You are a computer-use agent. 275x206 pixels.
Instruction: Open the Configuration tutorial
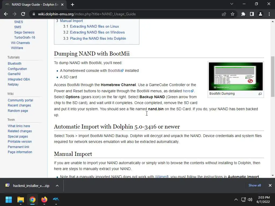coord(17,69)
